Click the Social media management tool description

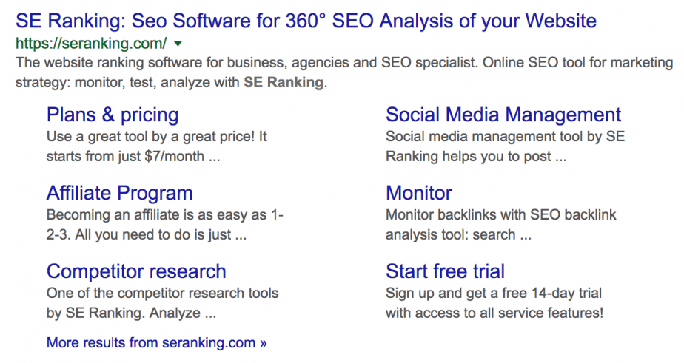coord(505,137)
